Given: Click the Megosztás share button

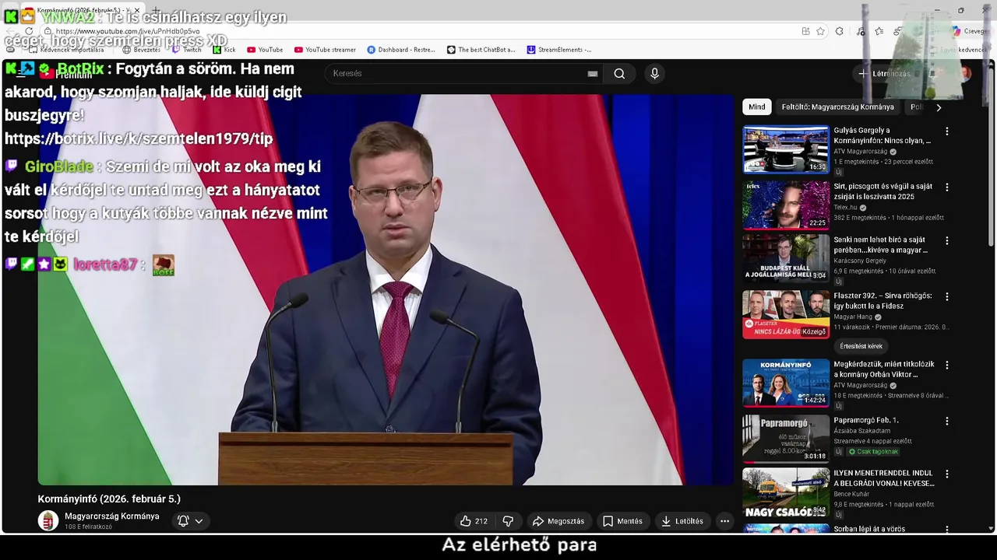Looking at the screenshot, I should (x=558, y=521).
